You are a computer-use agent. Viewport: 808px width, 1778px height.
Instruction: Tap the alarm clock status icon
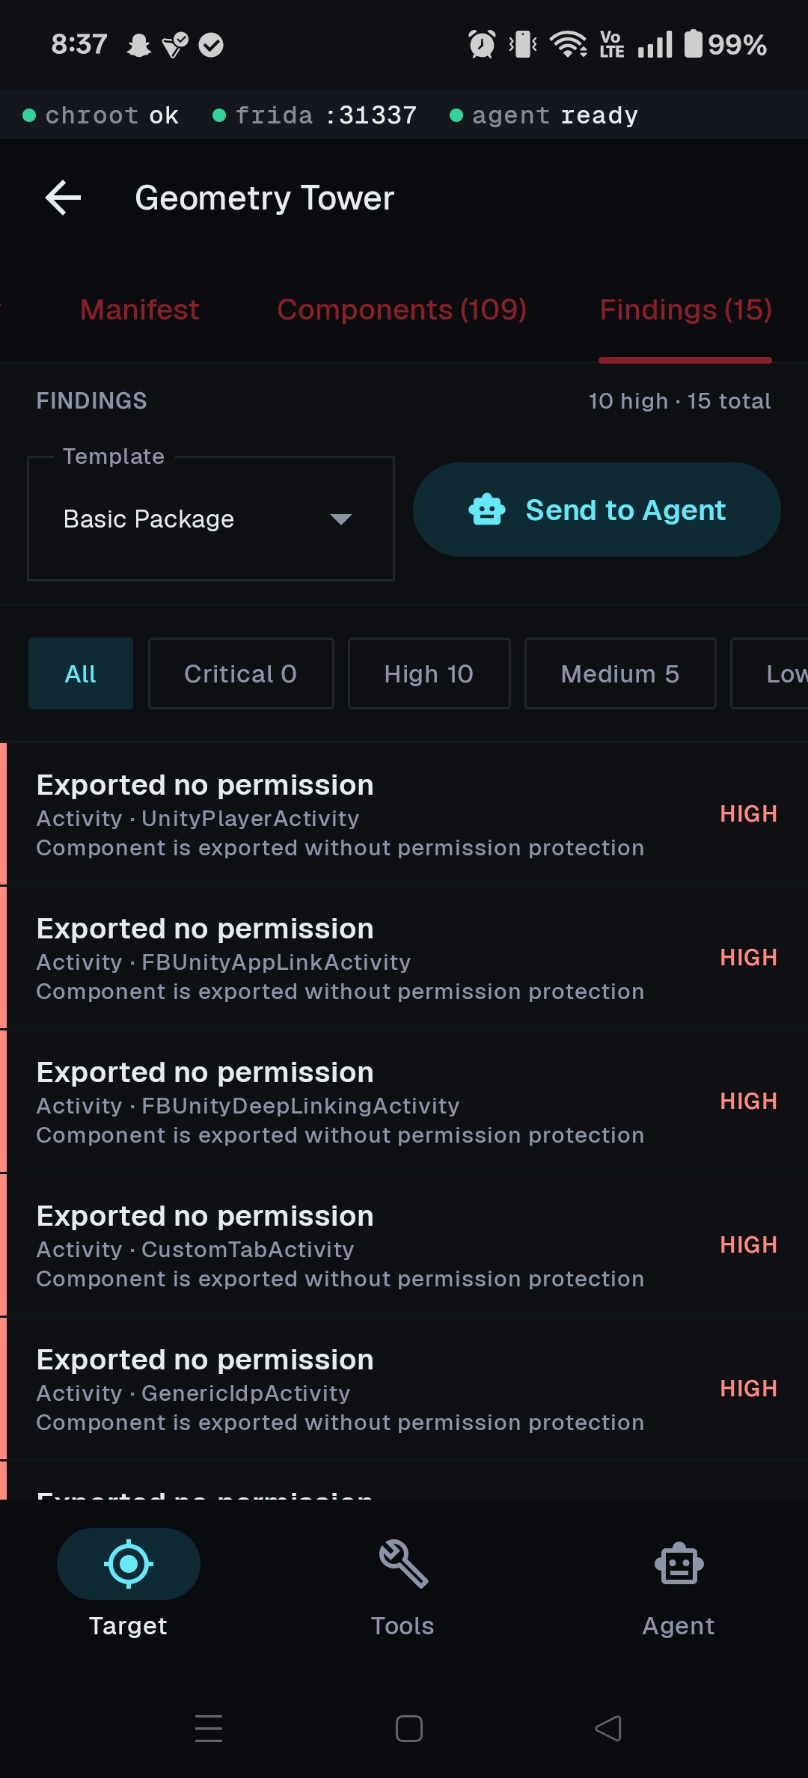click(482, 44)
